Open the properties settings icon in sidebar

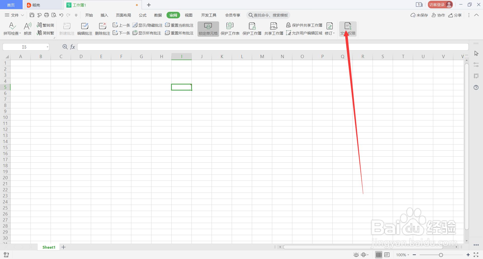click(476, 65)
